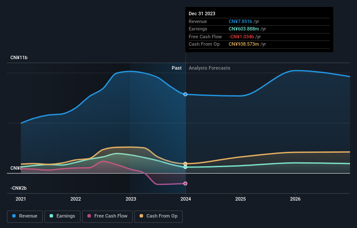Click the pink dot in Free Cash Flow legend
The width and height of the screenshot is (357, 228).
[89, 216]
